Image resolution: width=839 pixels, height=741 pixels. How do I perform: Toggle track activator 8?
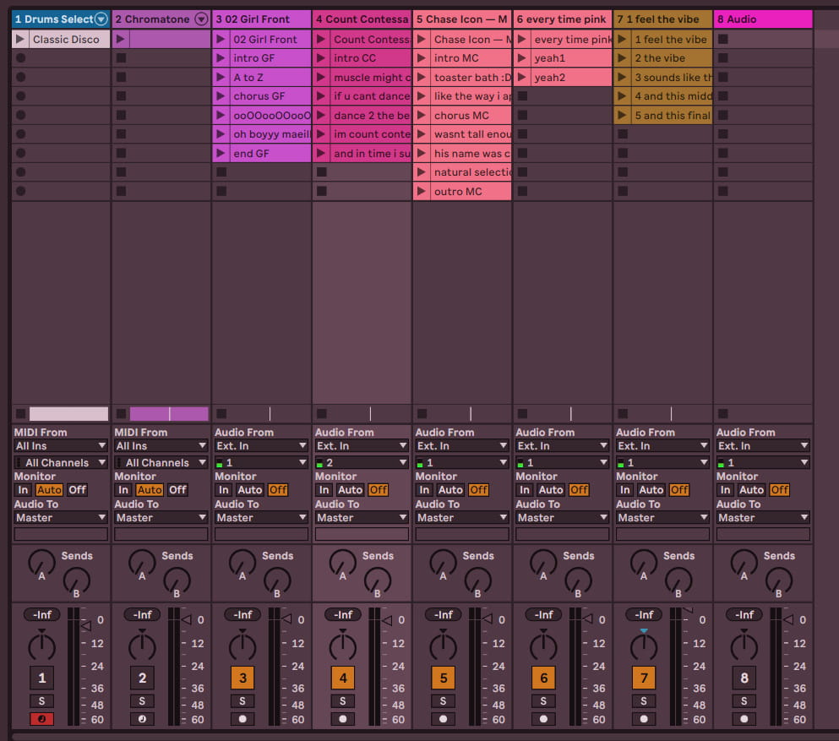point(744,678)
